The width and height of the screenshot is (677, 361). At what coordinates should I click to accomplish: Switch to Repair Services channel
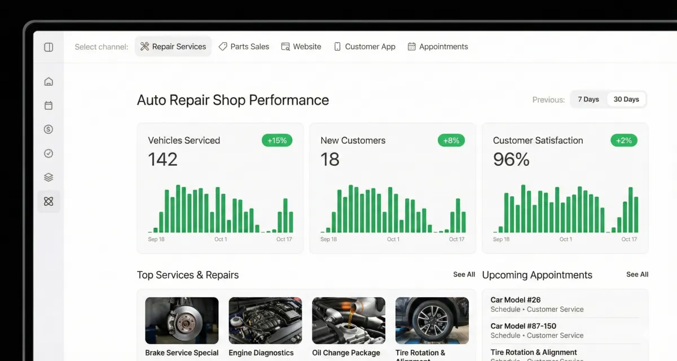(x=173, y=47)
